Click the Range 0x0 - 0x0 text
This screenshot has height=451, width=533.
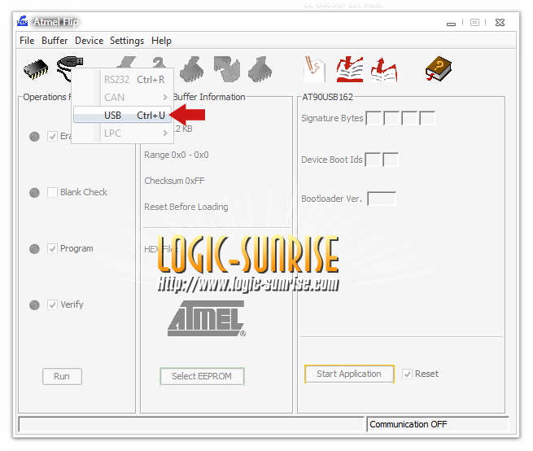(x=177, y=155)
